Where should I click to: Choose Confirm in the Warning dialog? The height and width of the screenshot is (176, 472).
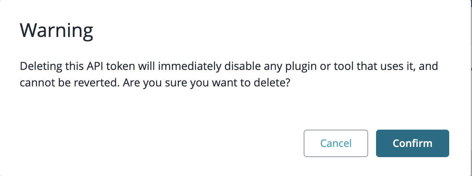coord(413,143)
